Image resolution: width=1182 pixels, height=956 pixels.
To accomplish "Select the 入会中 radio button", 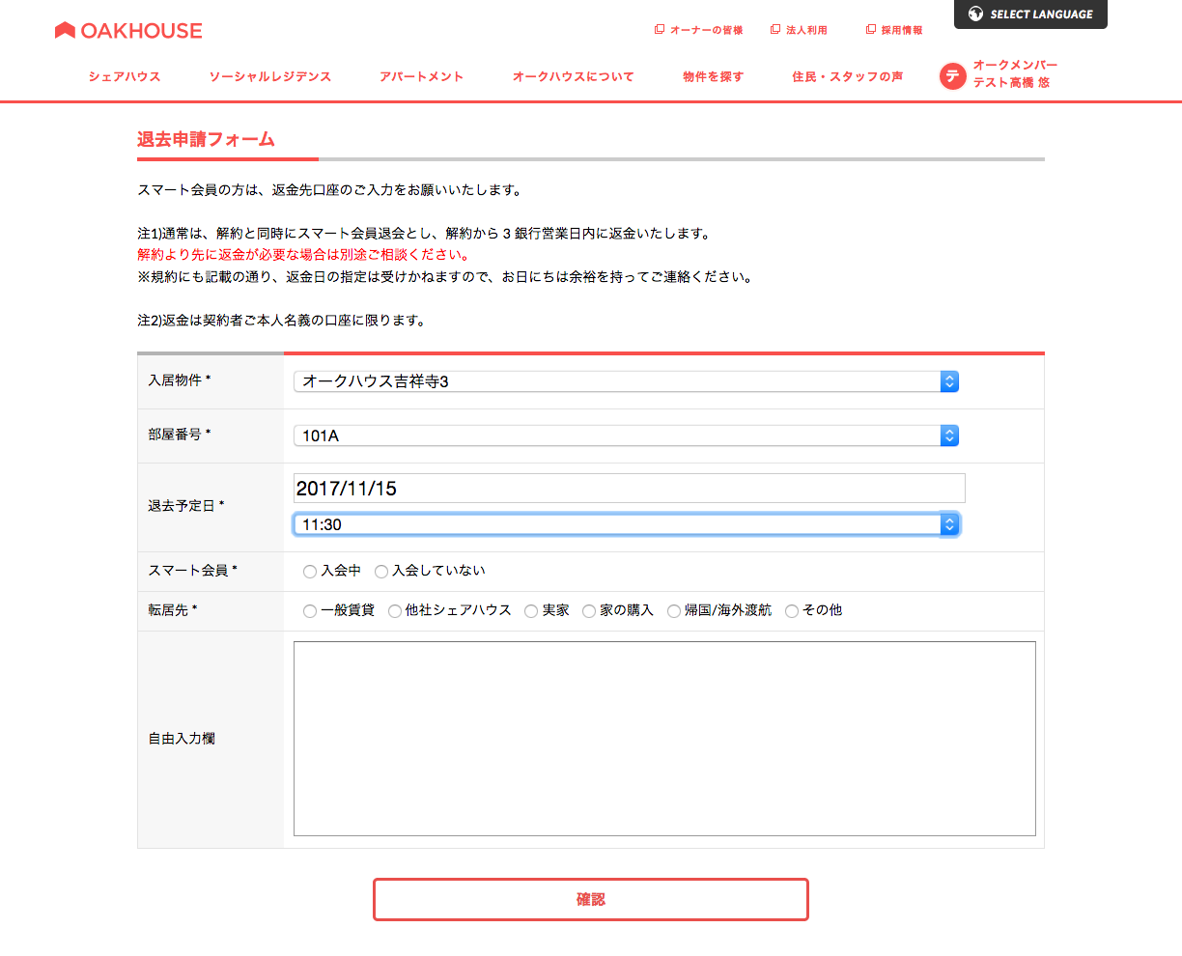I will point(310,572).
